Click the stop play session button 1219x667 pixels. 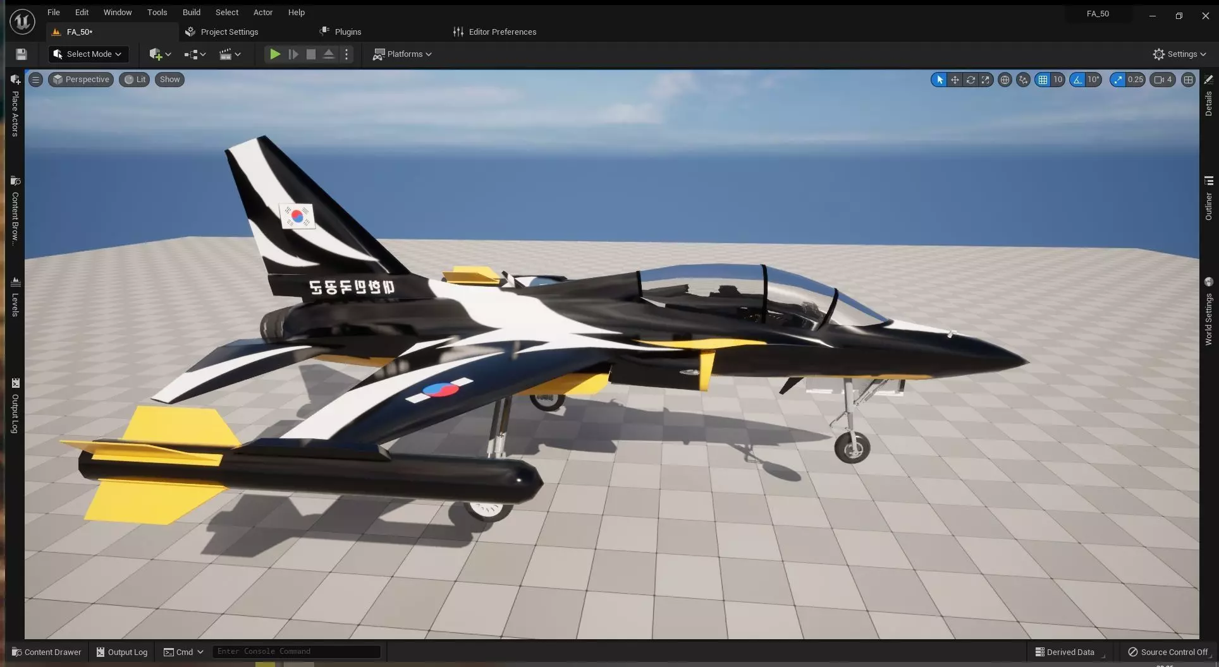tap(311, 54)
